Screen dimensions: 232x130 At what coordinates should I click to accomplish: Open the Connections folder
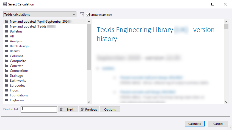[19, 71]
